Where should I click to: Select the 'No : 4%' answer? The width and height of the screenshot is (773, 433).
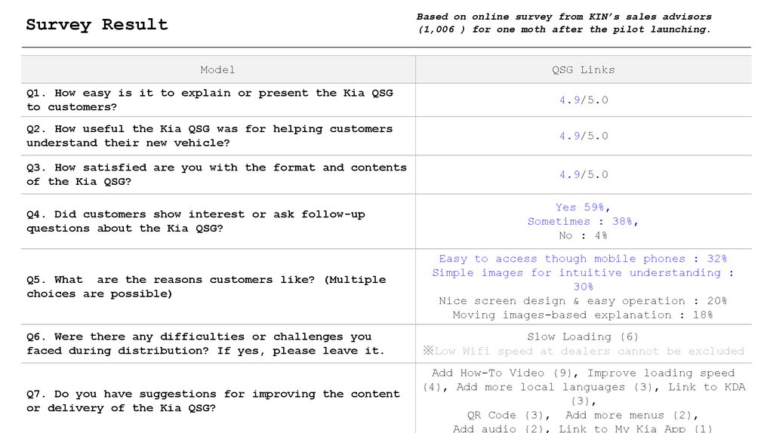[x=583, y=235]
